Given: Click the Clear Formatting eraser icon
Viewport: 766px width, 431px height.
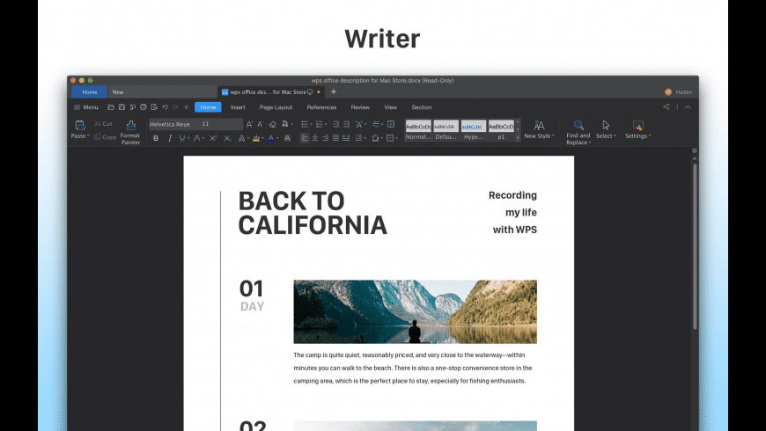Looking at the screenshot, I should [x=273, y=125].
